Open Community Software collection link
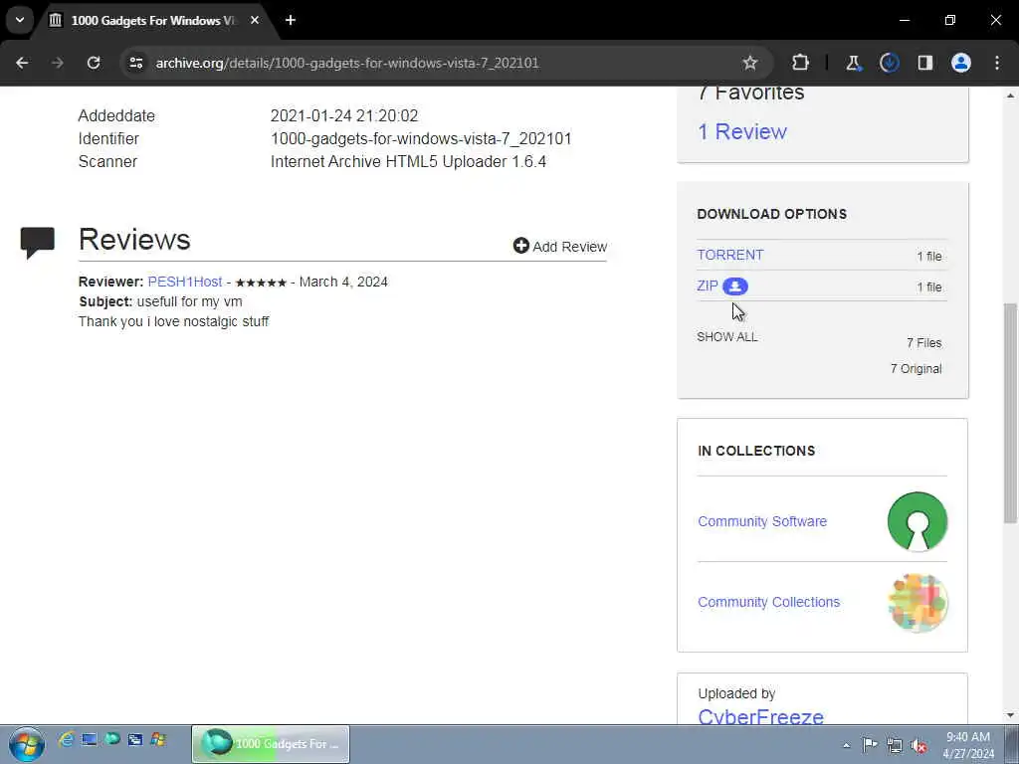 [762, 521]
